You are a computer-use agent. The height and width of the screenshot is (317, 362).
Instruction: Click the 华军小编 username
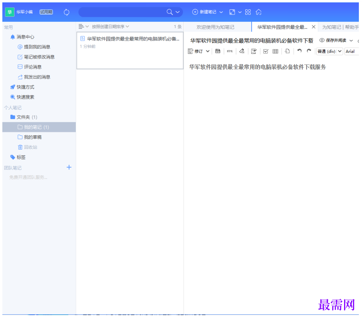tap(25, 12)
